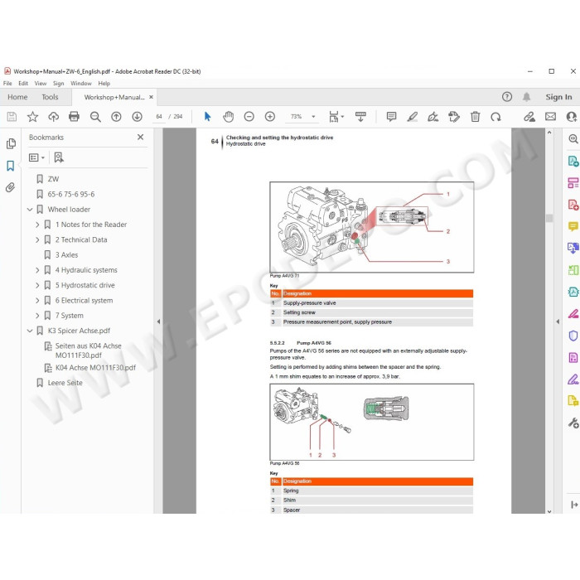Collapse the left navigation pane arrow
Screen dimensions: 580x580
pos(158,321)
